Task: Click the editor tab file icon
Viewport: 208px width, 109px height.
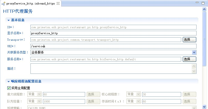Action: 3,4
